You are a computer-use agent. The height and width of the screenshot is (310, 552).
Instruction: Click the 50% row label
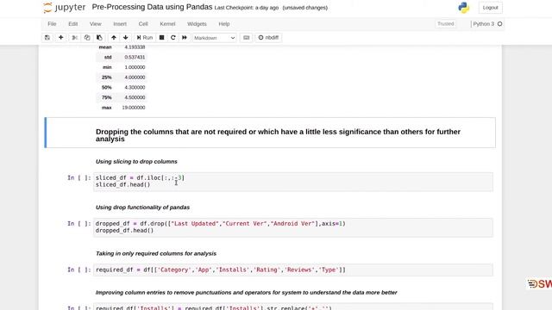pyautogui.click(x=107, y=88)
